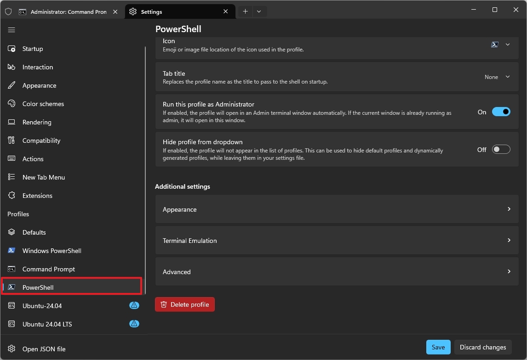Click the Open JSON file gear icon

coord(12,349)
